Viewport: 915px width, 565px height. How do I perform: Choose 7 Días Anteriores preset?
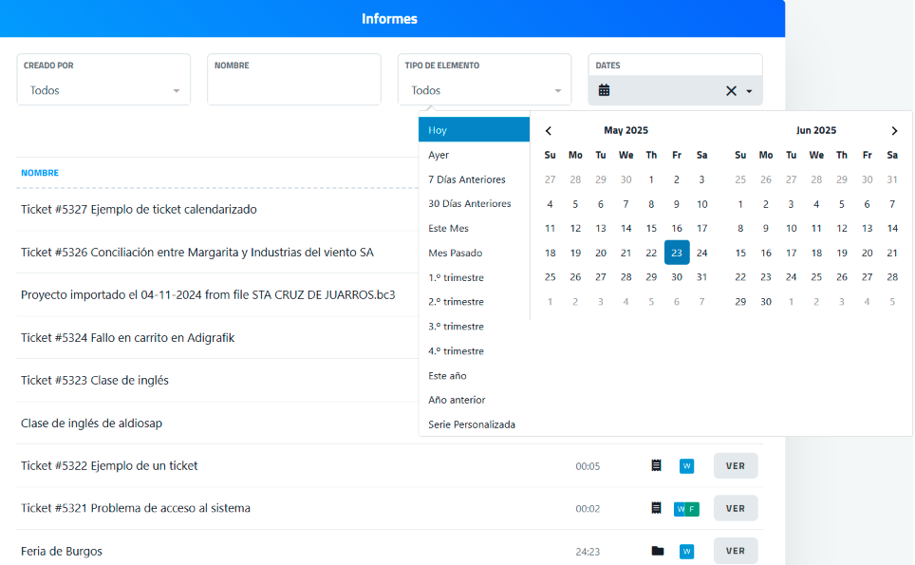click(x=467, y=179)
